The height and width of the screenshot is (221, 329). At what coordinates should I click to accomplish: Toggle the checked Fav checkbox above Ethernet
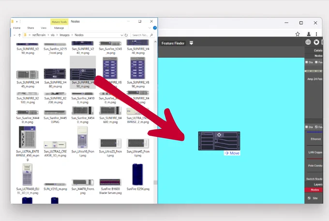point(316,127)
